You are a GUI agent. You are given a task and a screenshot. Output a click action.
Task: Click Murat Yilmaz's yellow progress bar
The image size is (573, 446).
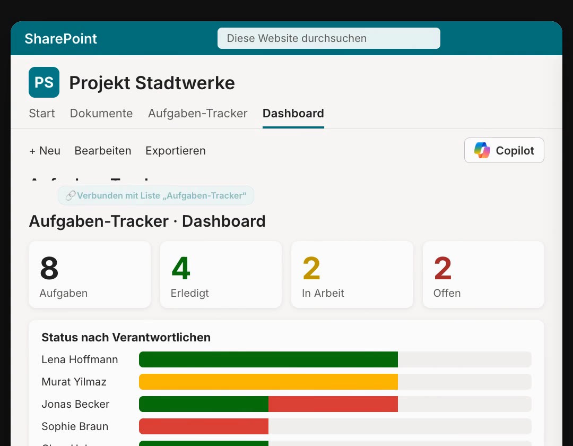click(268, 382)
